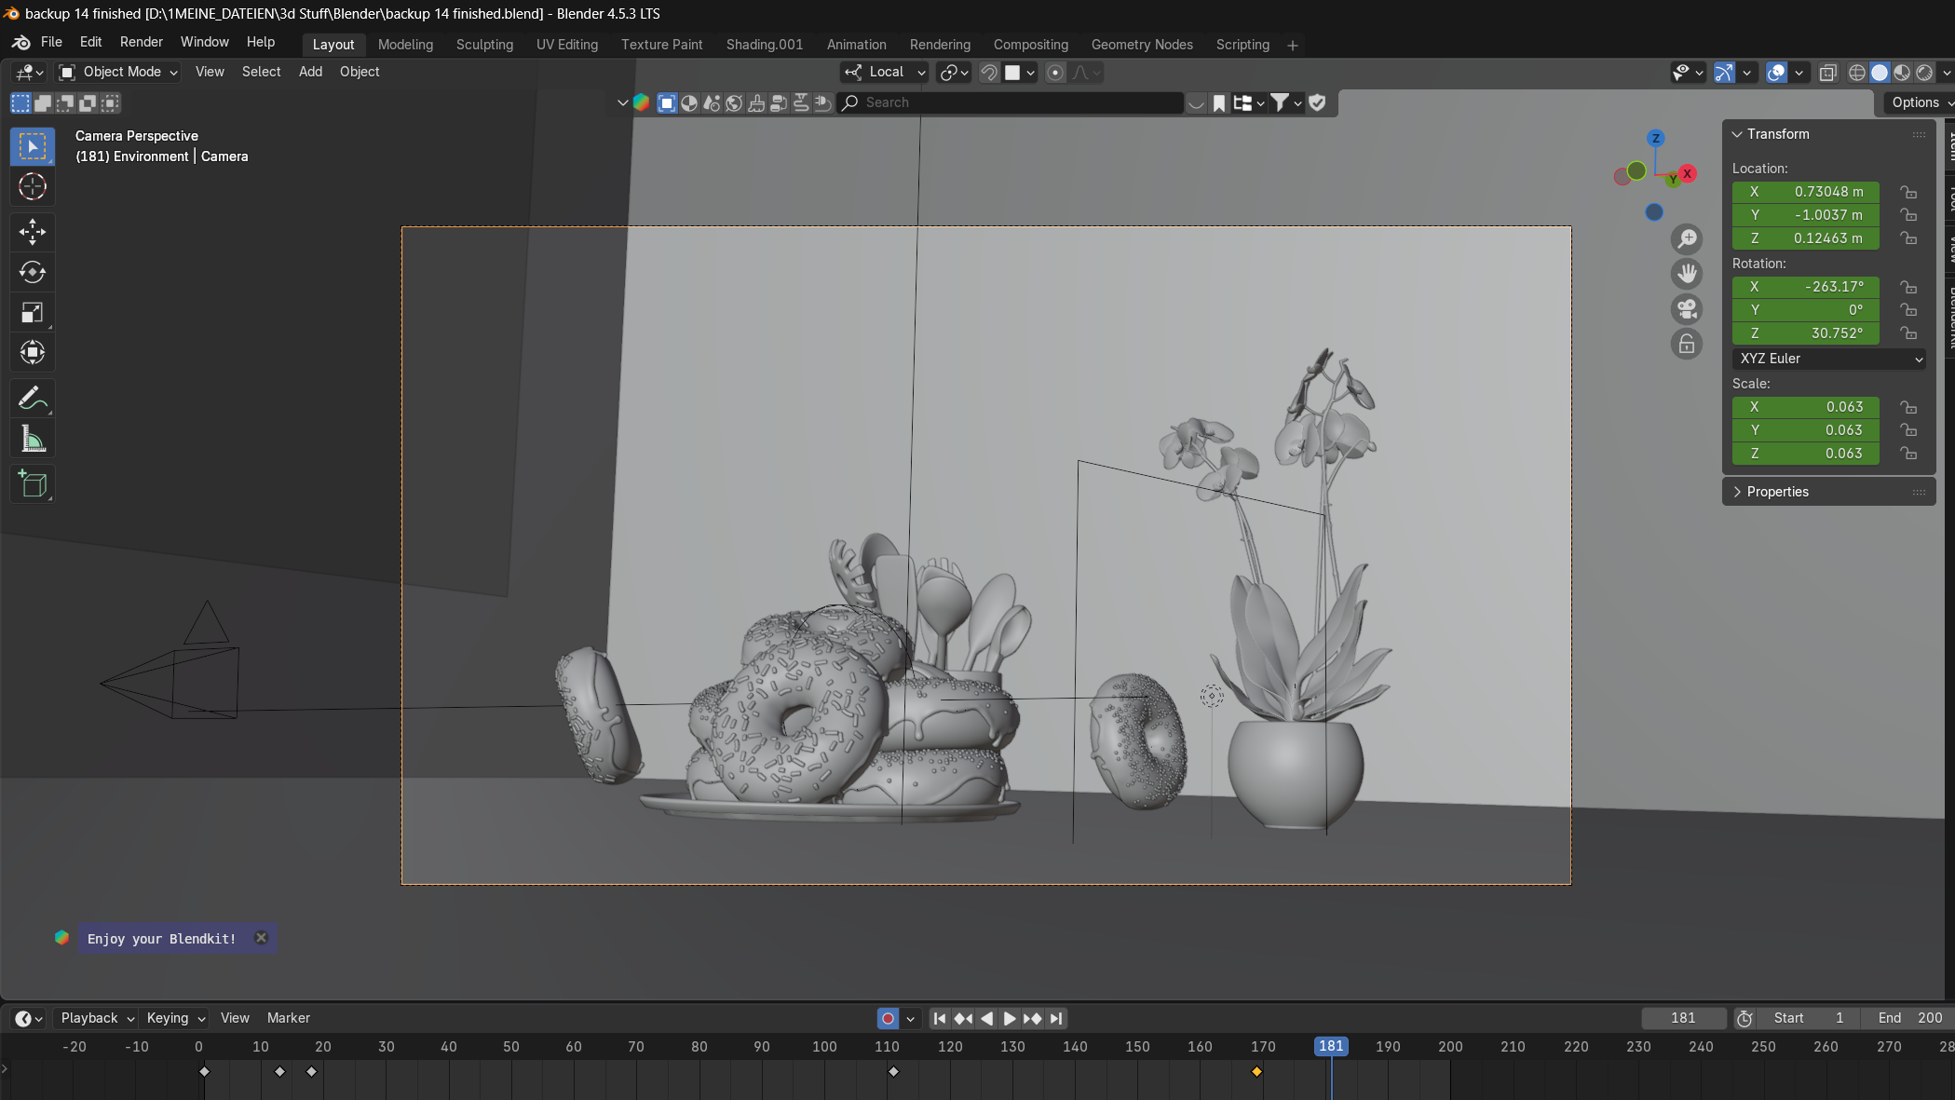The width and height of the screenshot is (1955, 1100).
Task: Click the BlendKit Search field
Action: (1011, 102)
